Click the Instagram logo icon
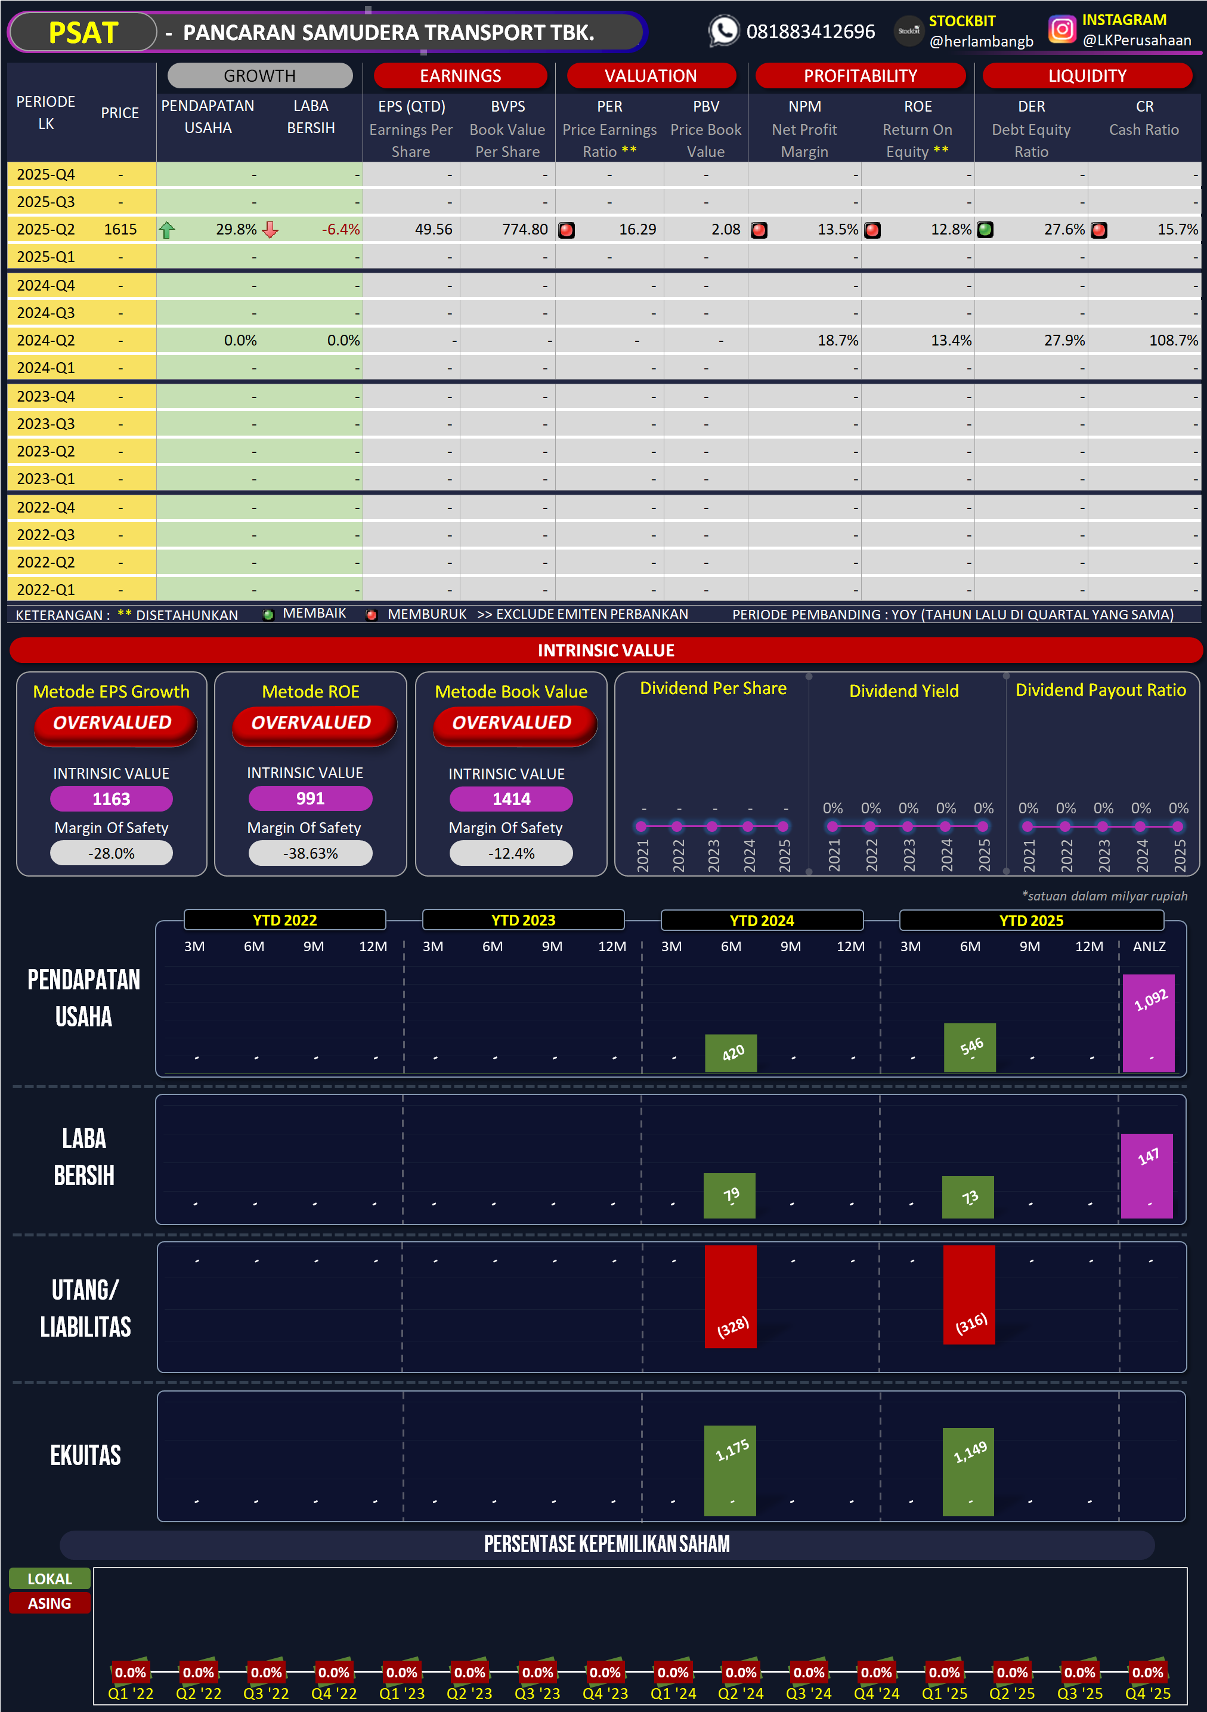Viewport: 1207px width, 1712px height. [x=1061, y=30]
